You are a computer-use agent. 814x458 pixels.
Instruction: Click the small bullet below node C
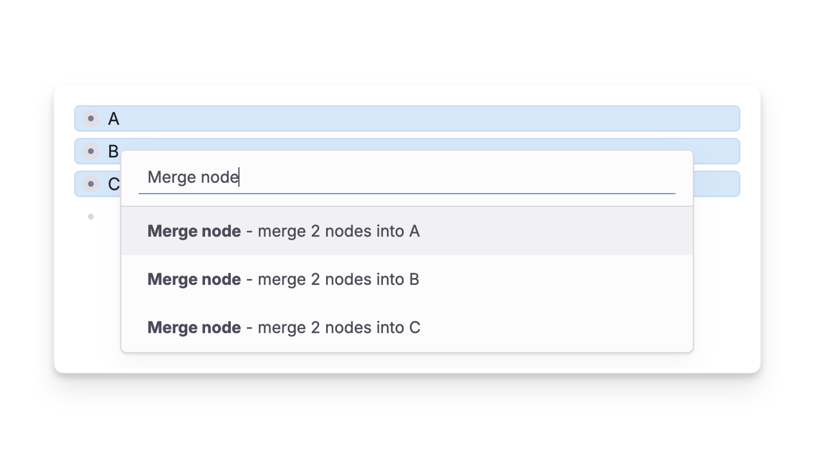tap(91, 216)
